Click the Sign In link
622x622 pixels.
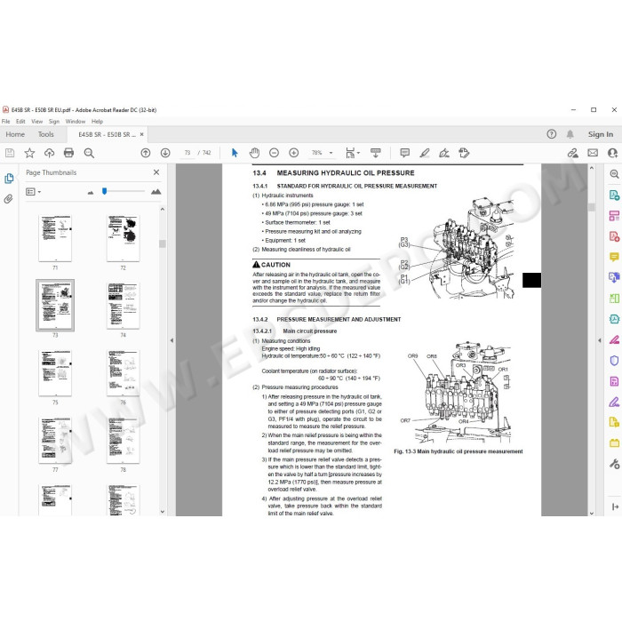[601, 134]
